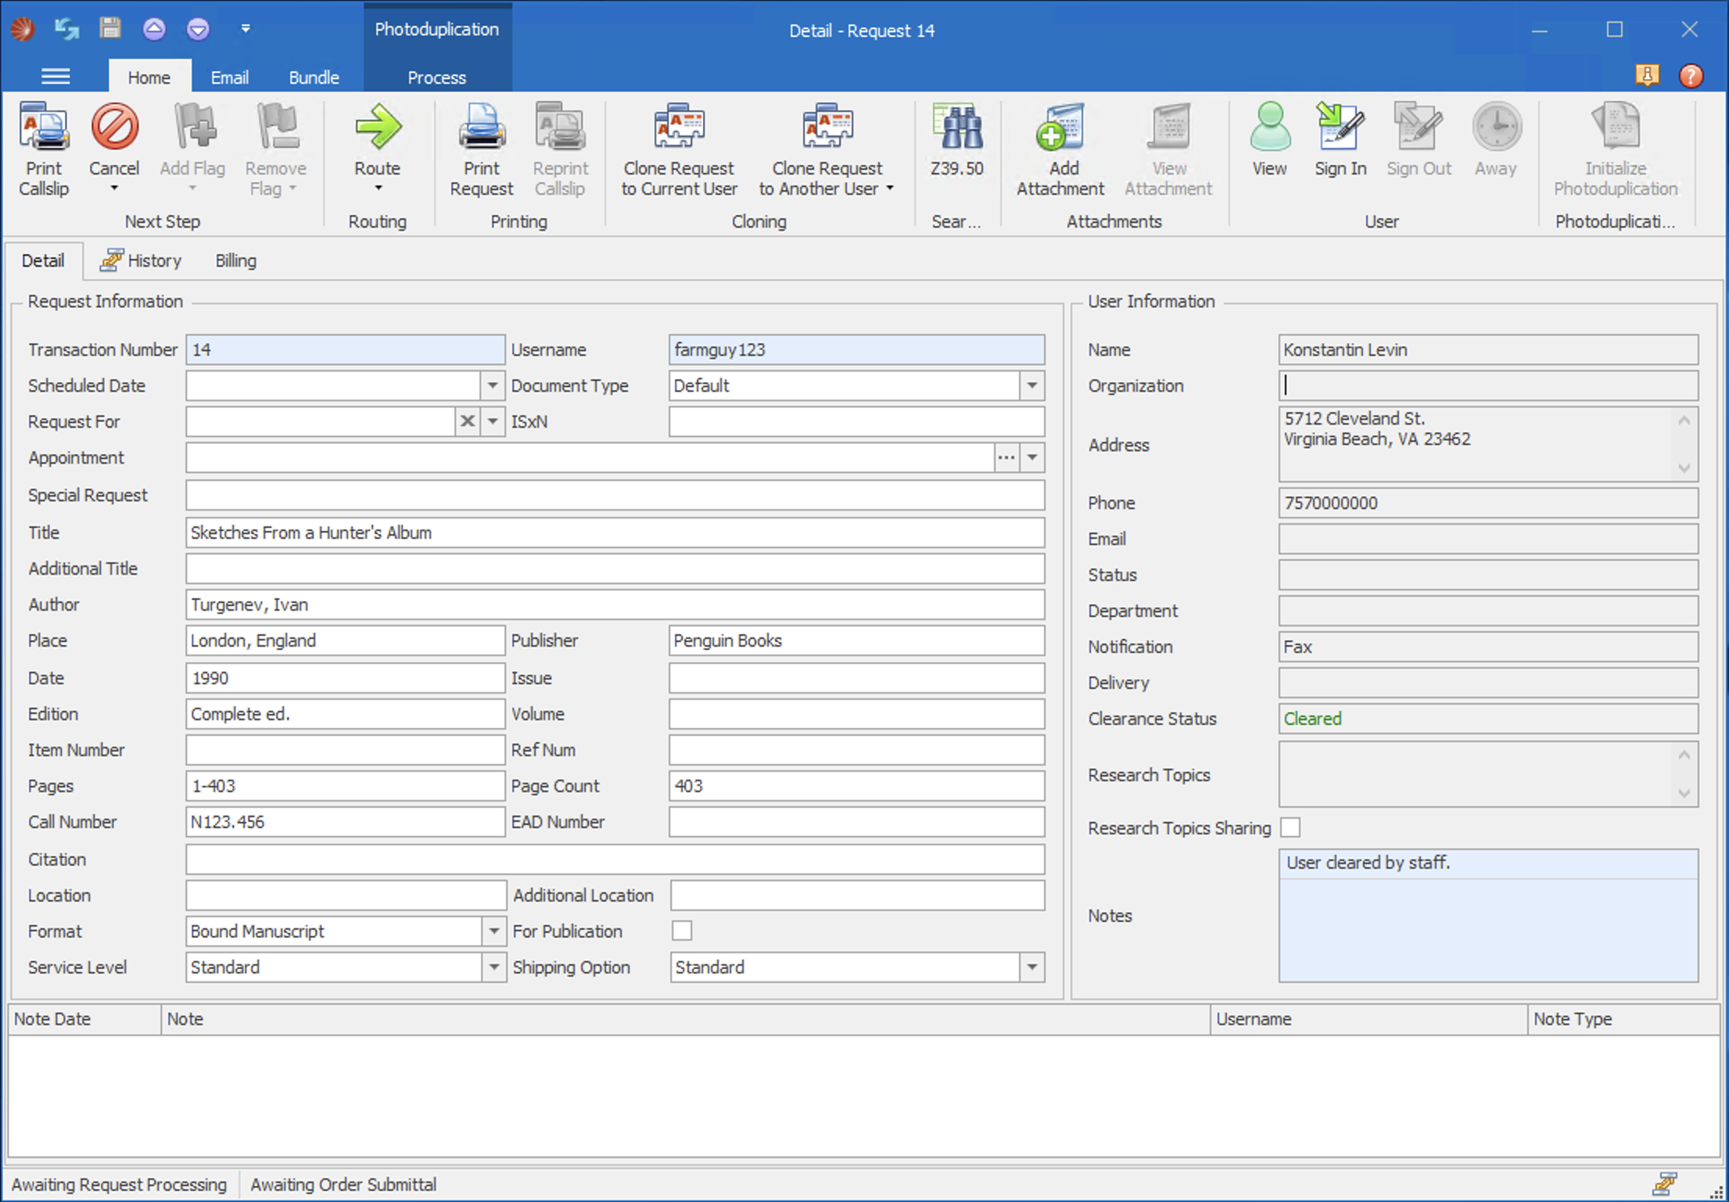
Task: Clone Request to Current User
Action: pyautogui.click(x=678, y=149)
